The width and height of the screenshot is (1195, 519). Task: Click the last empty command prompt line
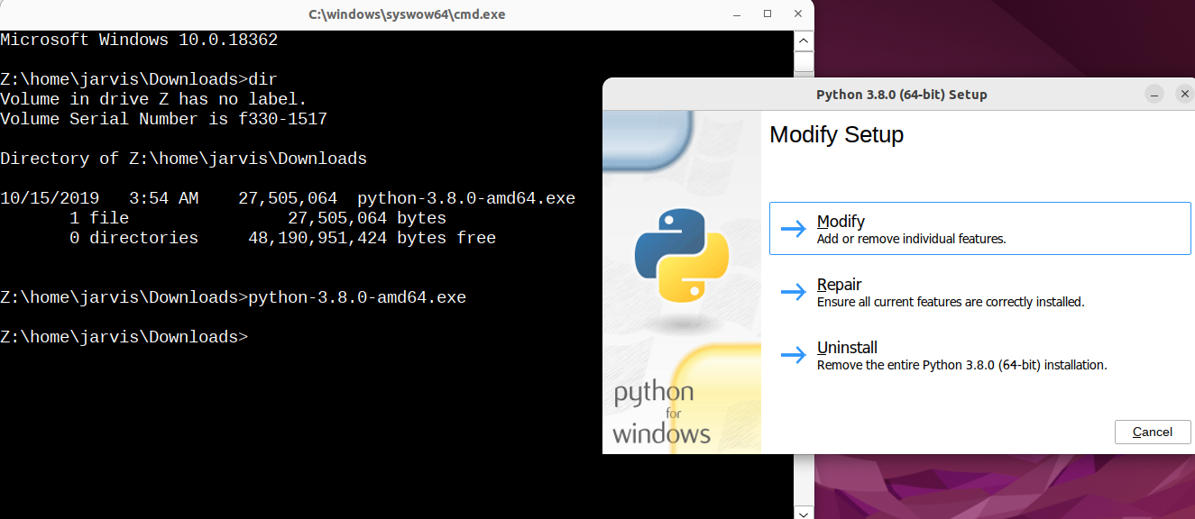pyautogui.click(x=124, y=337)
